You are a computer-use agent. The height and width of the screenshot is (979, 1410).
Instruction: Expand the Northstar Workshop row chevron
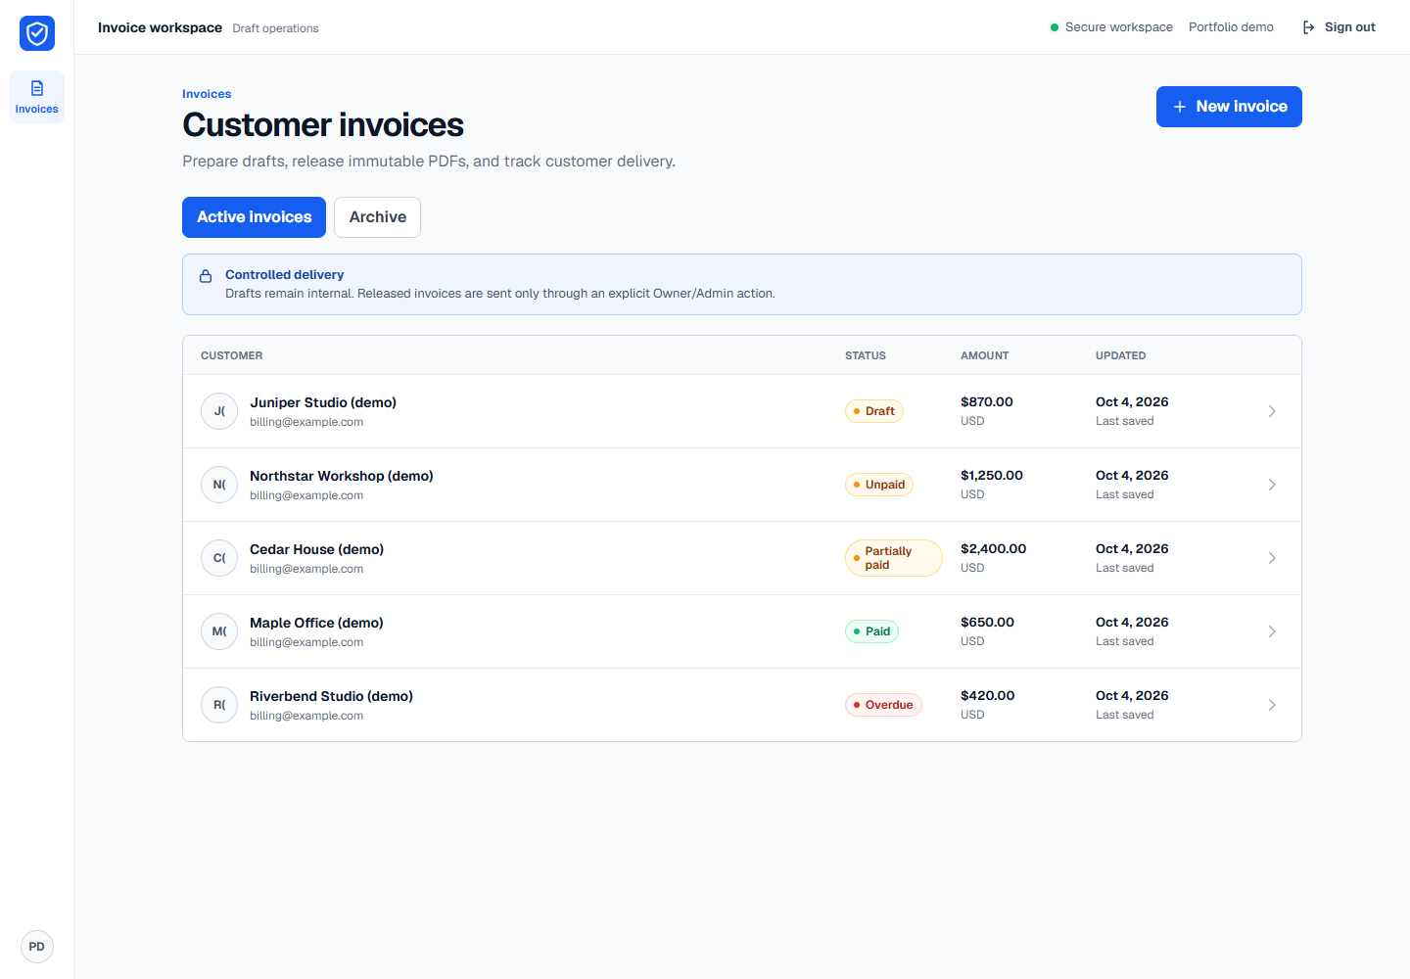tap(1272, 485)
